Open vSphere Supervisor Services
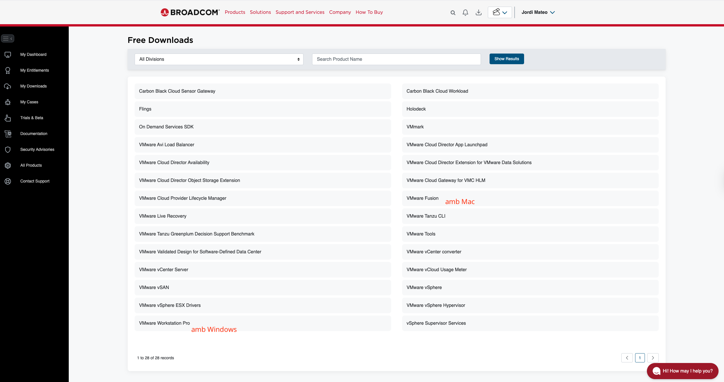This screenshot has height=382, width=724. pyautogui.click(x=530, y=323)
